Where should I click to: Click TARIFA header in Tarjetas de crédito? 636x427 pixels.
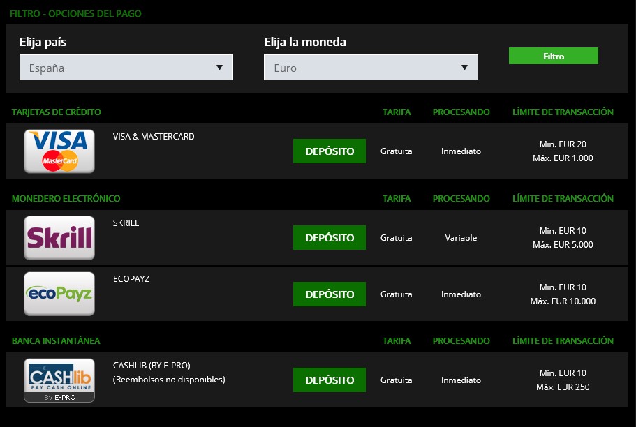397,112
